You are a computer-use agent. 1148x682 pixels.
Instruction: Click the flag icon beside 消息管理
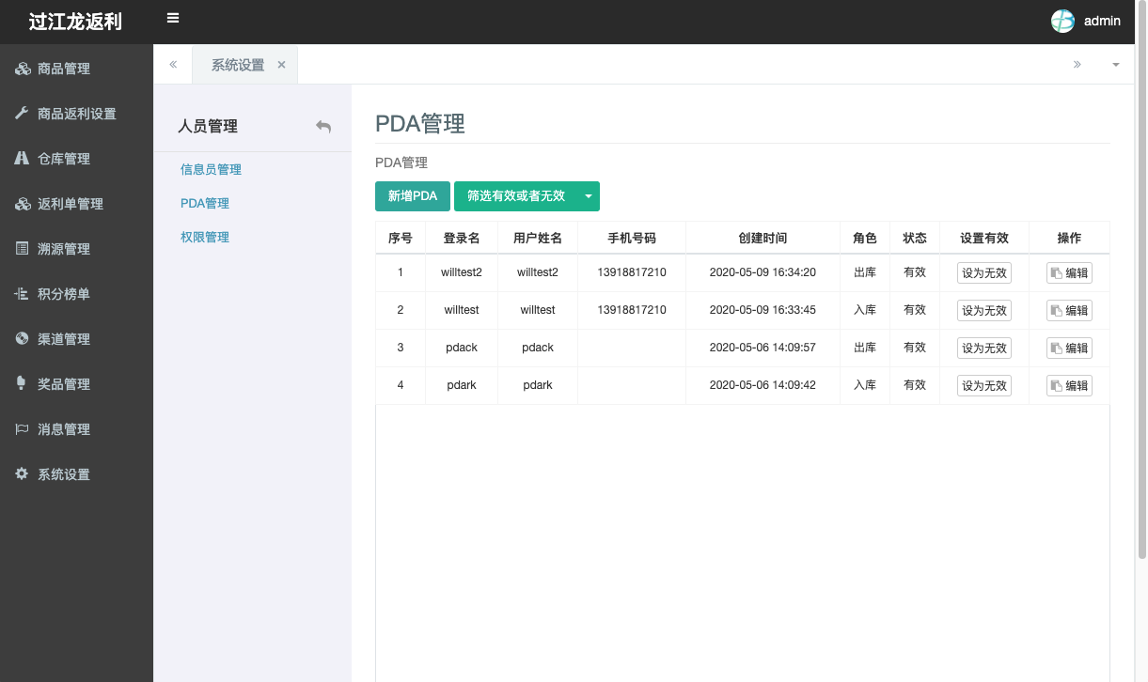click(22, 429)
